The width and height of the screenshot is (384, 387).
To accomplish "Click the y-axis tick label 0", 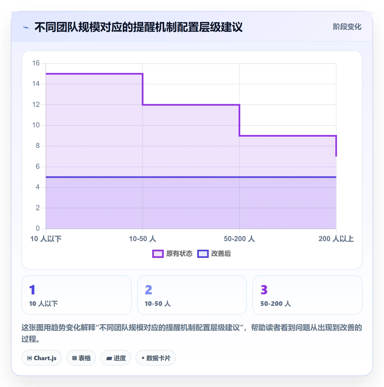I will [x=38, y=228].
